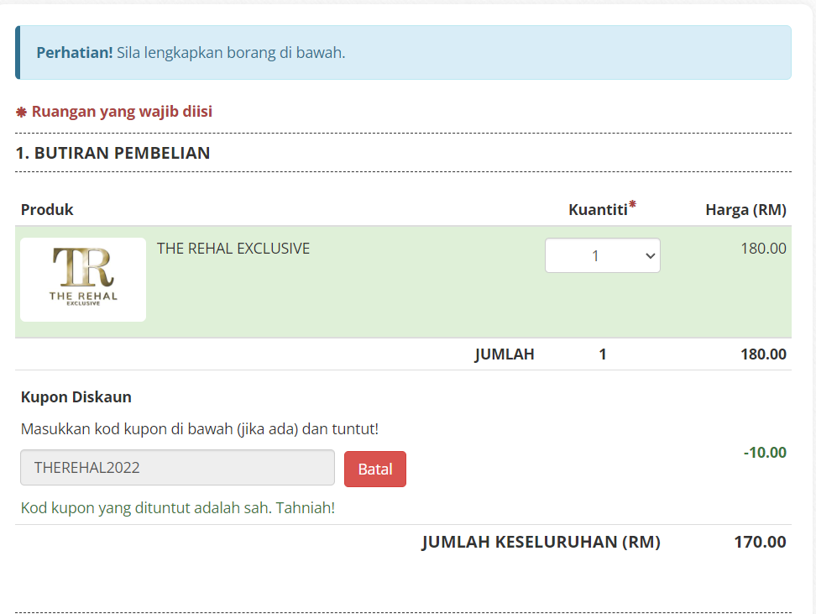Click the 'Masukkan kod kupon' instruction text
The width and height of the screenshot is (816, 614).
200,429
